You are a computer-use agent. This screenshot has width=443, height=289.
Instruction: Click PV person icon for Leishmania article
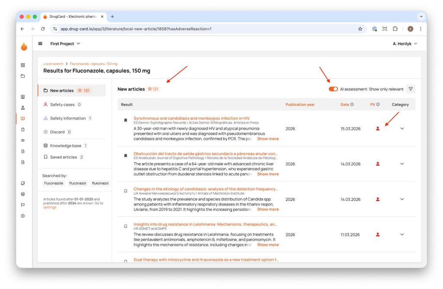(x=378, y=234)
